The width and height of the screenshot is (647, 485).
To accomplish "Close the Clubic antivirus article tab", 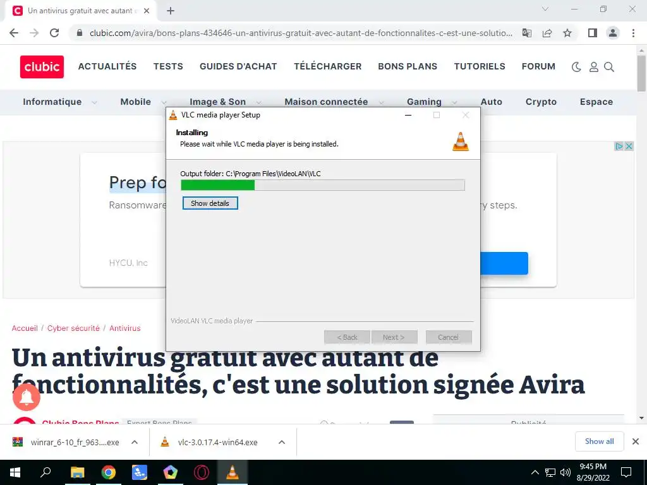I will pos(147,11).
